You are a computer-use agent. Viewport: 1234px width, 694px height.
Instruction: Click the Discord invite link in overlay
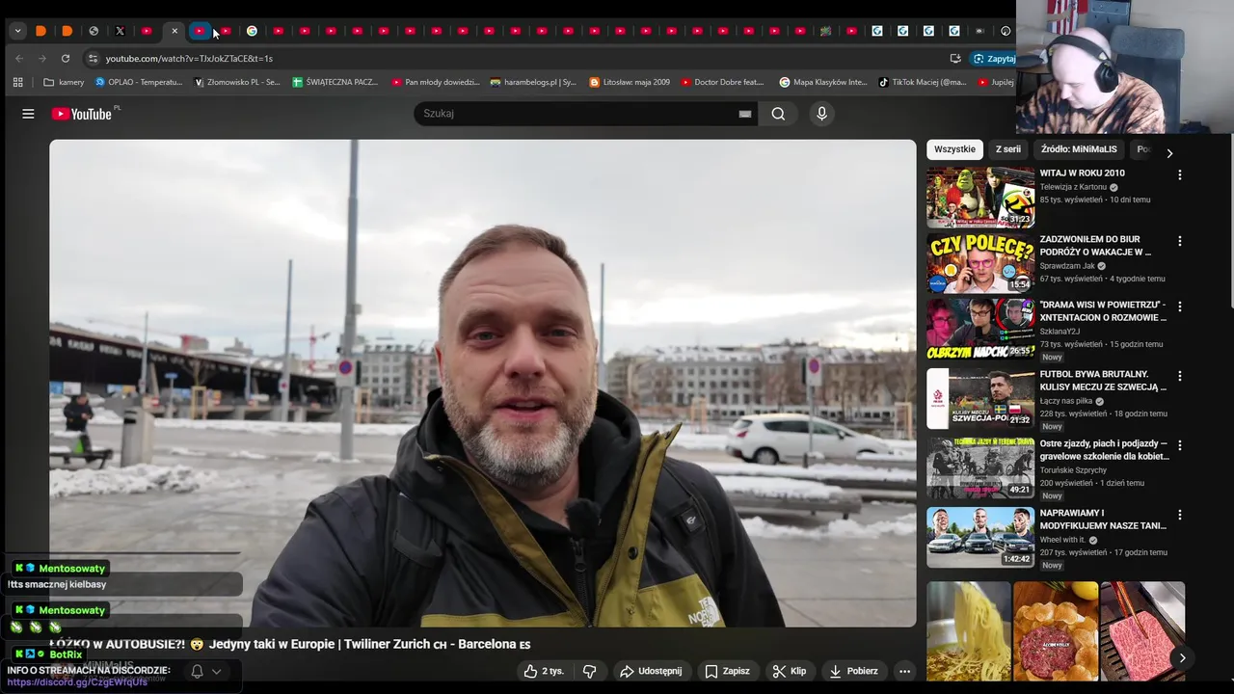78,681
